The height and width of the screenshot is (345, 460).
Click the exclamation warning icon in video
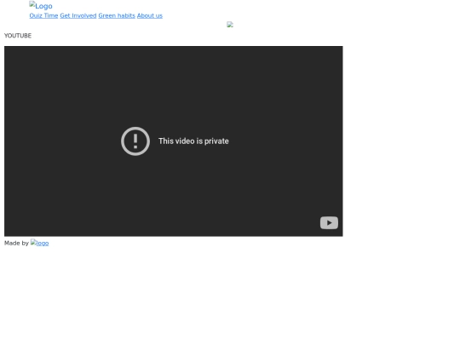[x=135, y=141]
